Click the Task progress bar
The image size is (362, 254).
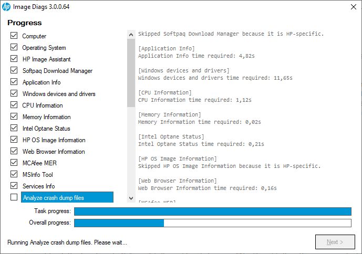(213, 211)
